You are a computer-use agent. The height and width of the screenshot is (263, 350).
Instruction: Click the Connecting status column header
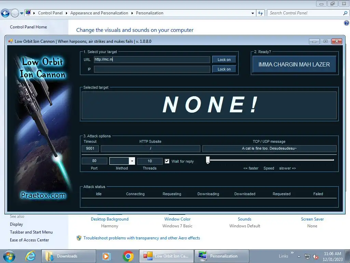point(135,194)
